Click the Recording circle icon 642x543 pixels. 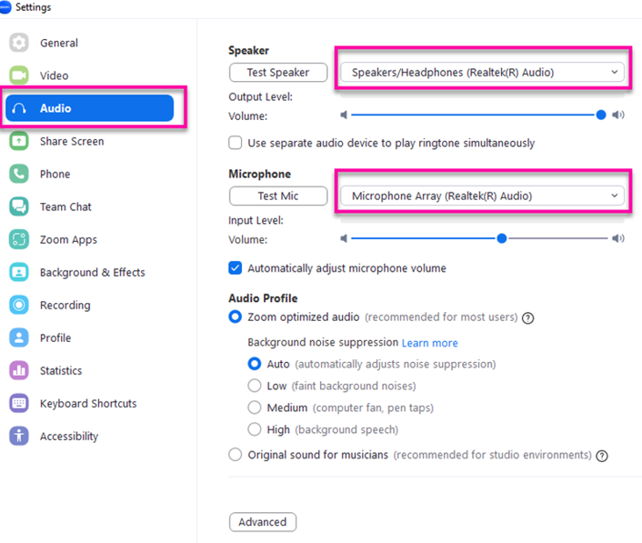coord(19,305)
